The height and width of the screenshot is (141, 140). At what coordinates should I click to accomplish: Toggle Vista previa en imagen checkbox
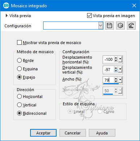(89, 16)
